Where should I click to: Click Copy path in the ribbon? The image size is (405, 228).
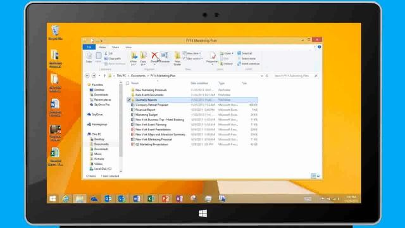tap(113, 58)
